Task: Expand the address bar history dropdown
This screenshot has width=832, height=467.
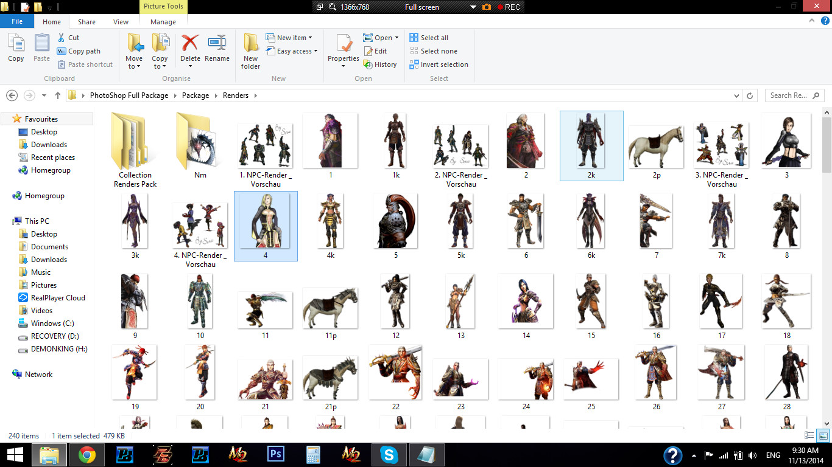Action: [738, 95]
